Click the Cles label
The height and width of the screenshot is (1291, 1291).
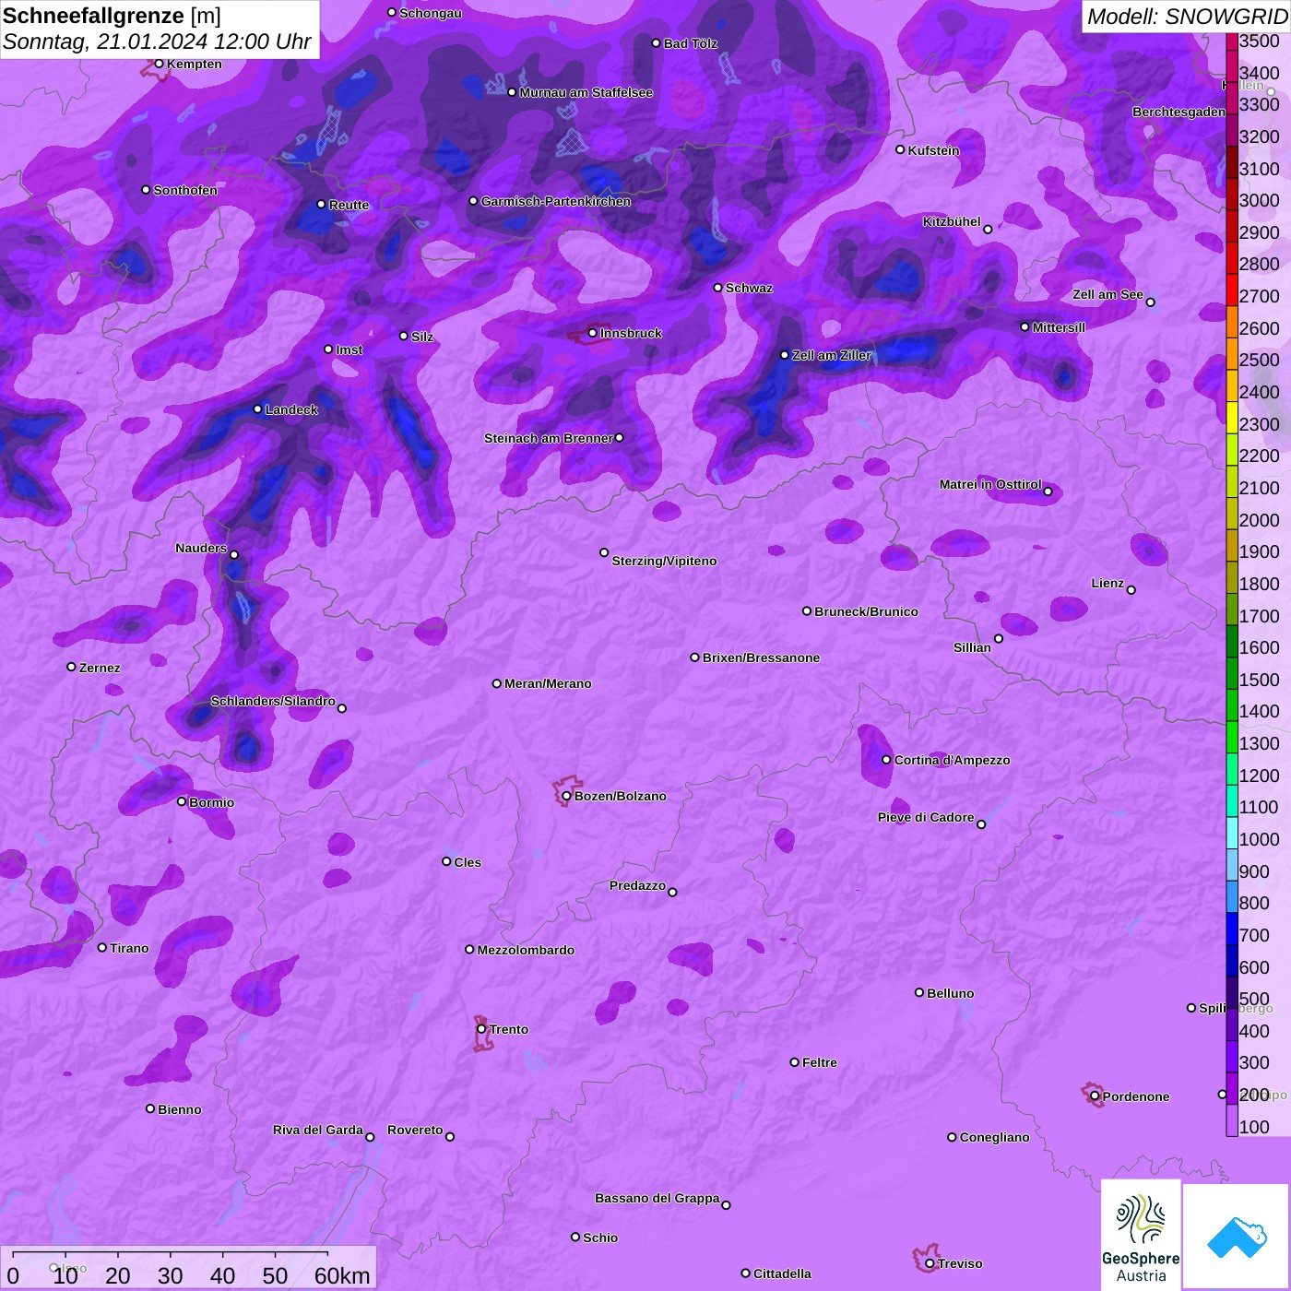coord(468,862)
